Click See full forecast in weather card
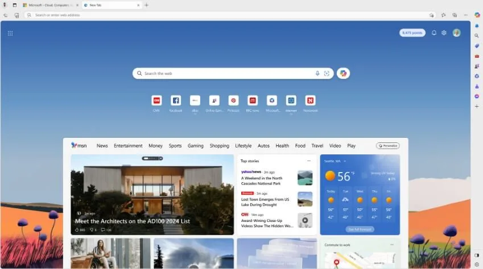This screenshot has height=269, width=483. (360, 229)
